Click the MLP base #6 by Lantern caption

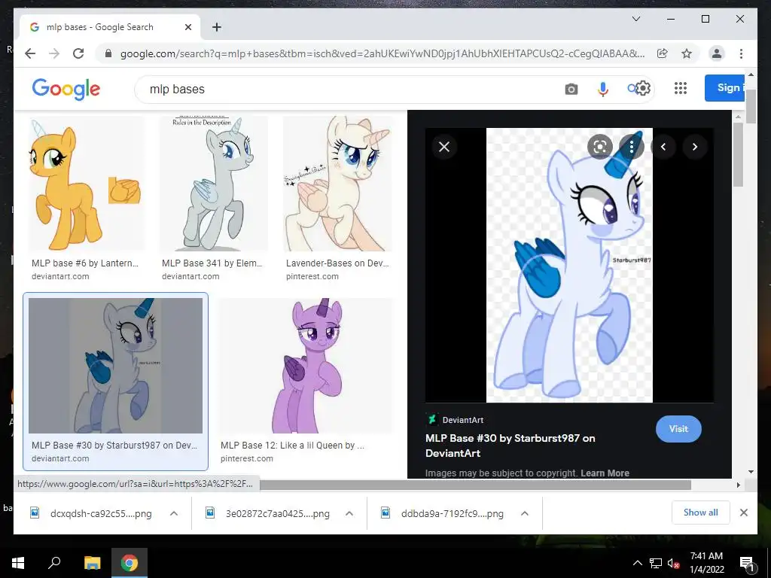tap(85, 263)
